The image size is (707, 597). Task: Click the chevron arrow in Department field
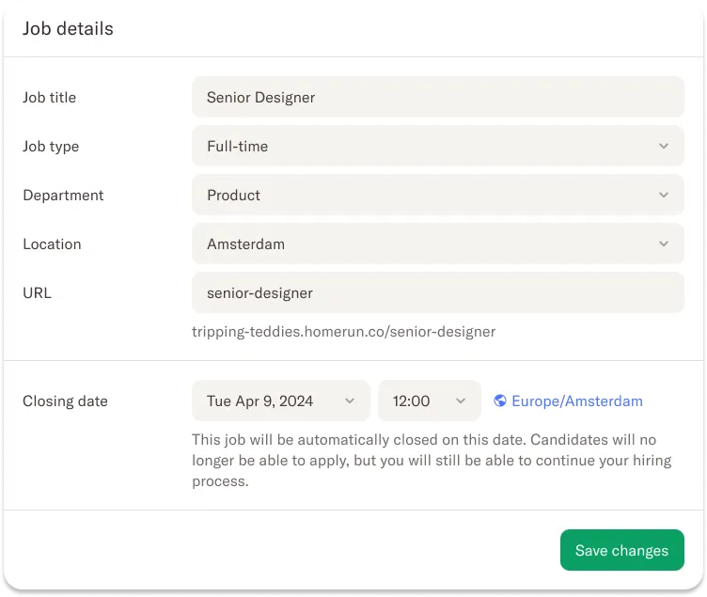tap(664, 196)
